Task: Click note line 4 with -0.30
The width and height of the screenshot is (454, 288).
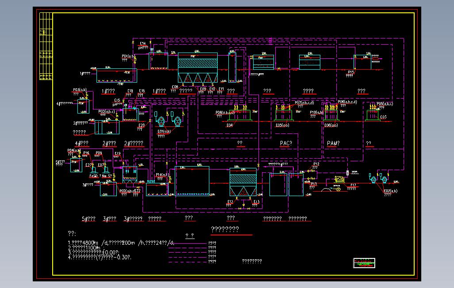Action: click(x=100, y=257)
